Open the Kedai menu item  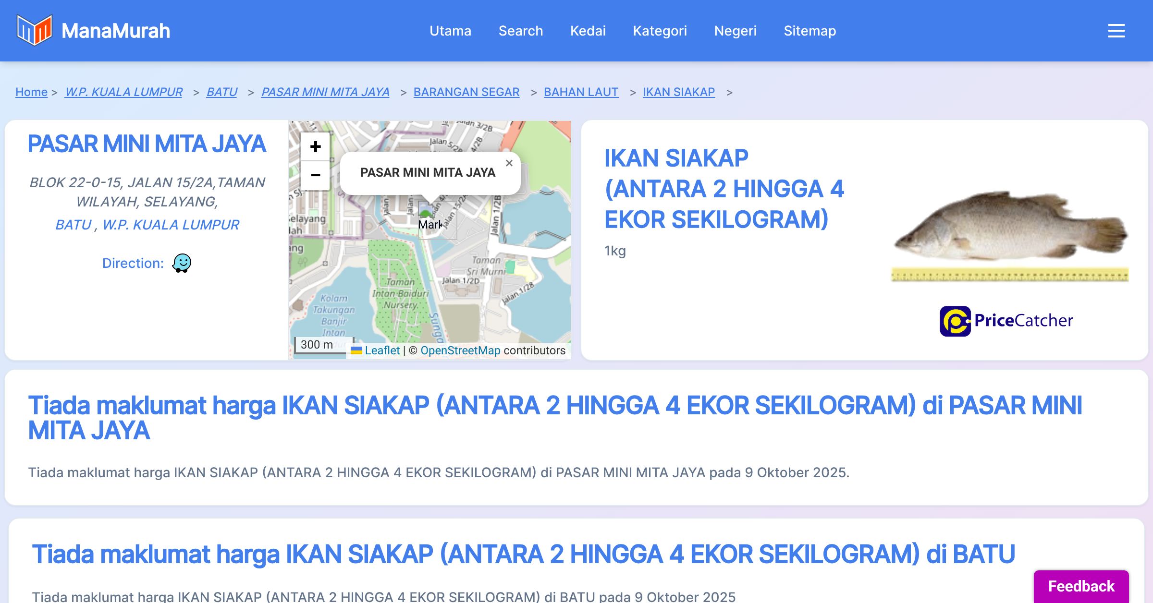click(x=588, y=31)
